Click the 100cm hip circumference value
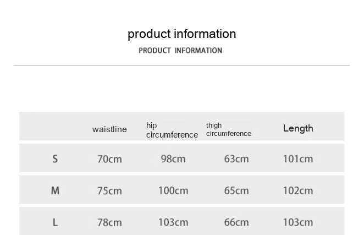 [173, 190]
